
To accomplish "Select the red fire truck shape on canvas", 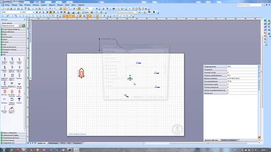I will pos(81,73).
